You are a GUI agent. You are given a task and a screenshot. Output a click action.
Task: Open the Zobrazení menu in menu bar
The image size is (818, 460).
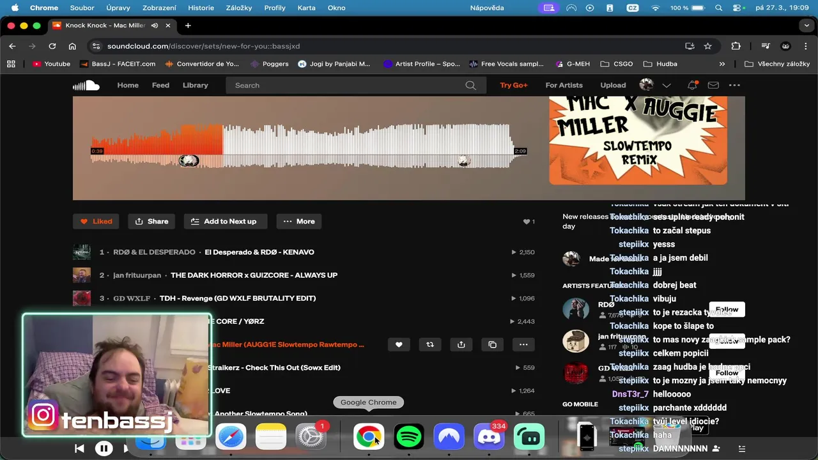coord(159,8)
